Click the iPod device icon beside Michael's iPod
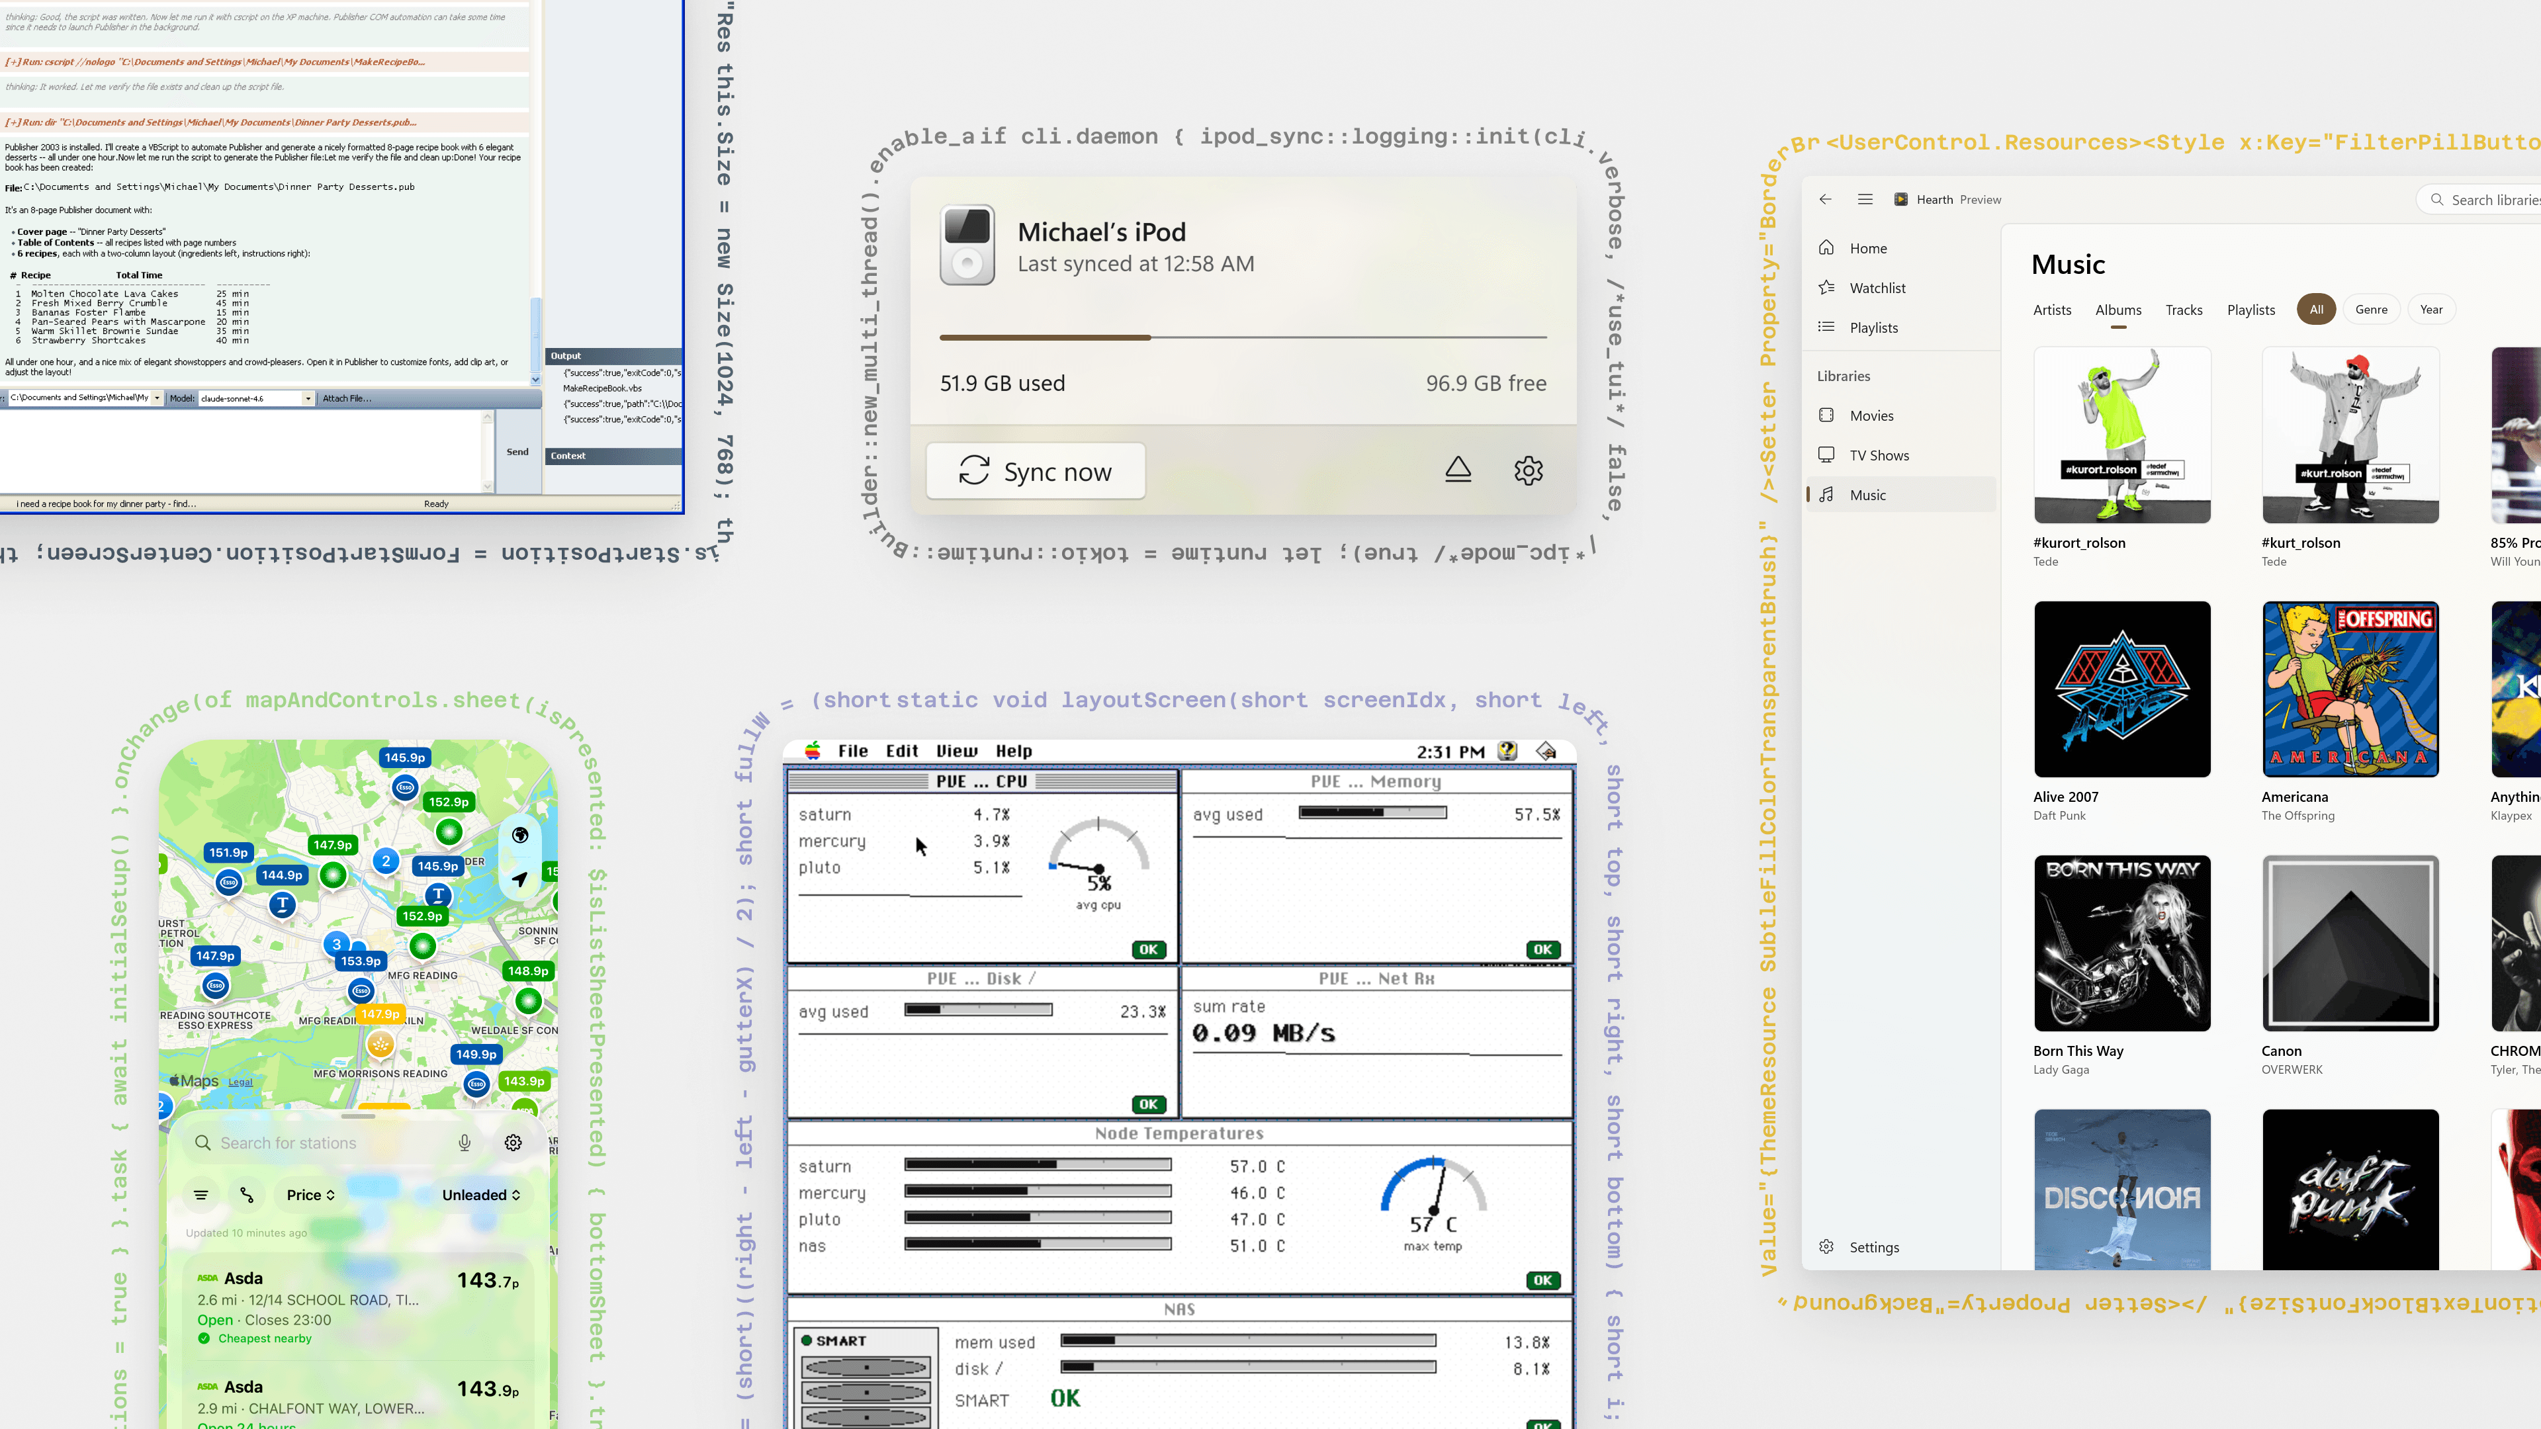 coord(967,245)
